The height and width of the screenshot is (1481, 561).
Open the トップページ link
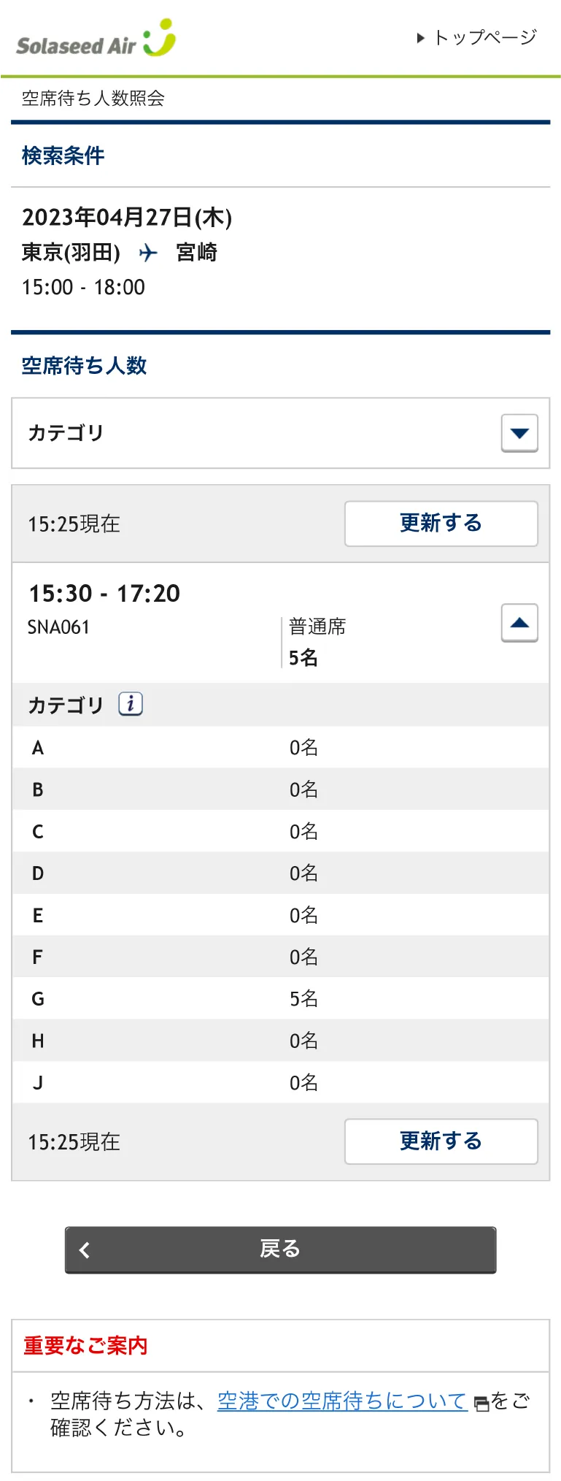[478, 37]
